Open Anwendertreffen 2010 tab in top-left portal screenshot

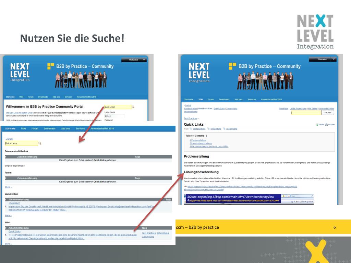(x=87, y=97)
